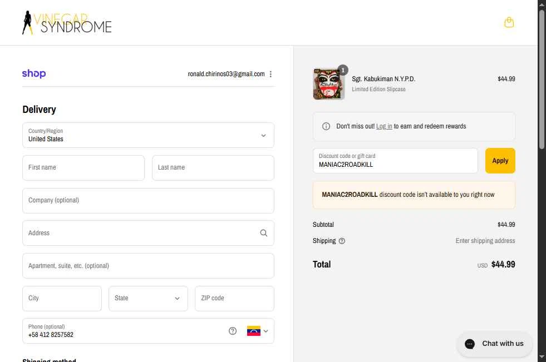This screenshot has height=362, width=546.
Task: Click the rewards info circle icon
Action: point(326,126)
